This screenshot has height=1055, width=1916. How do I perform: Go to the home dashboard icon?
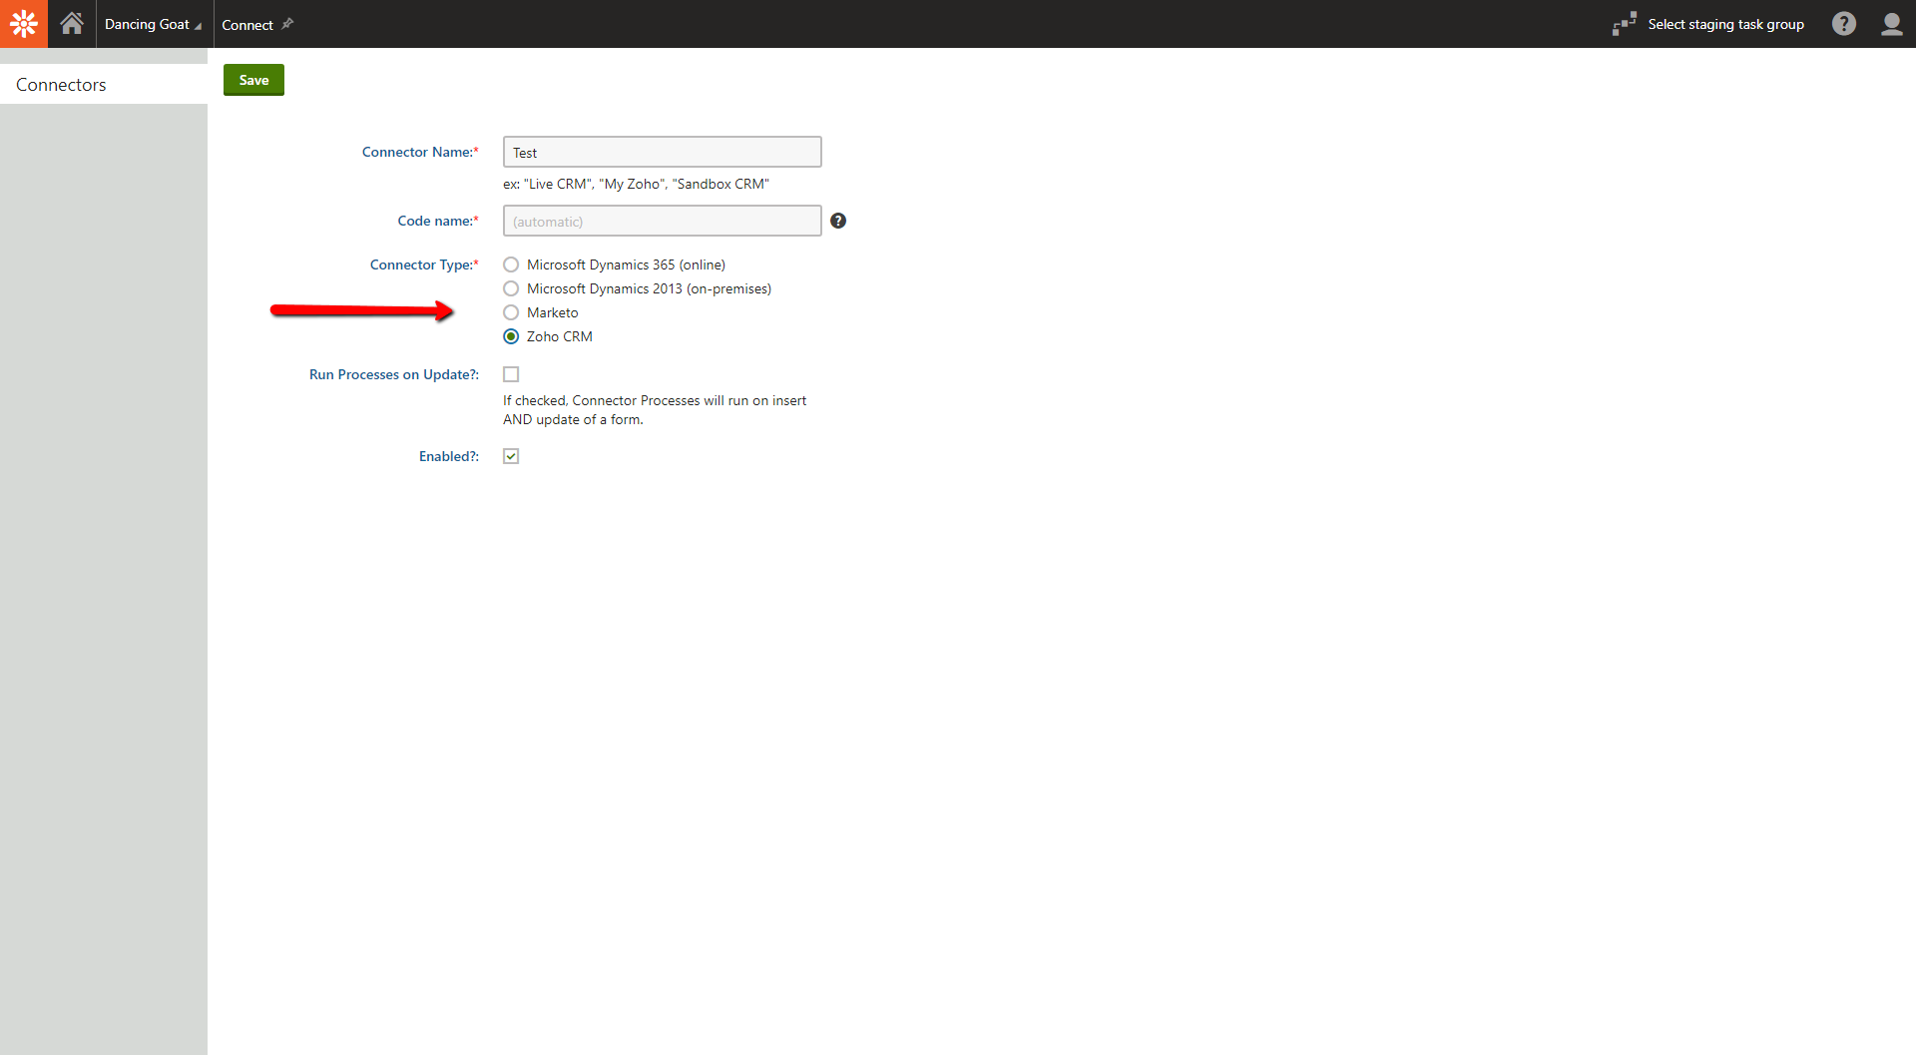coord(72,24)
